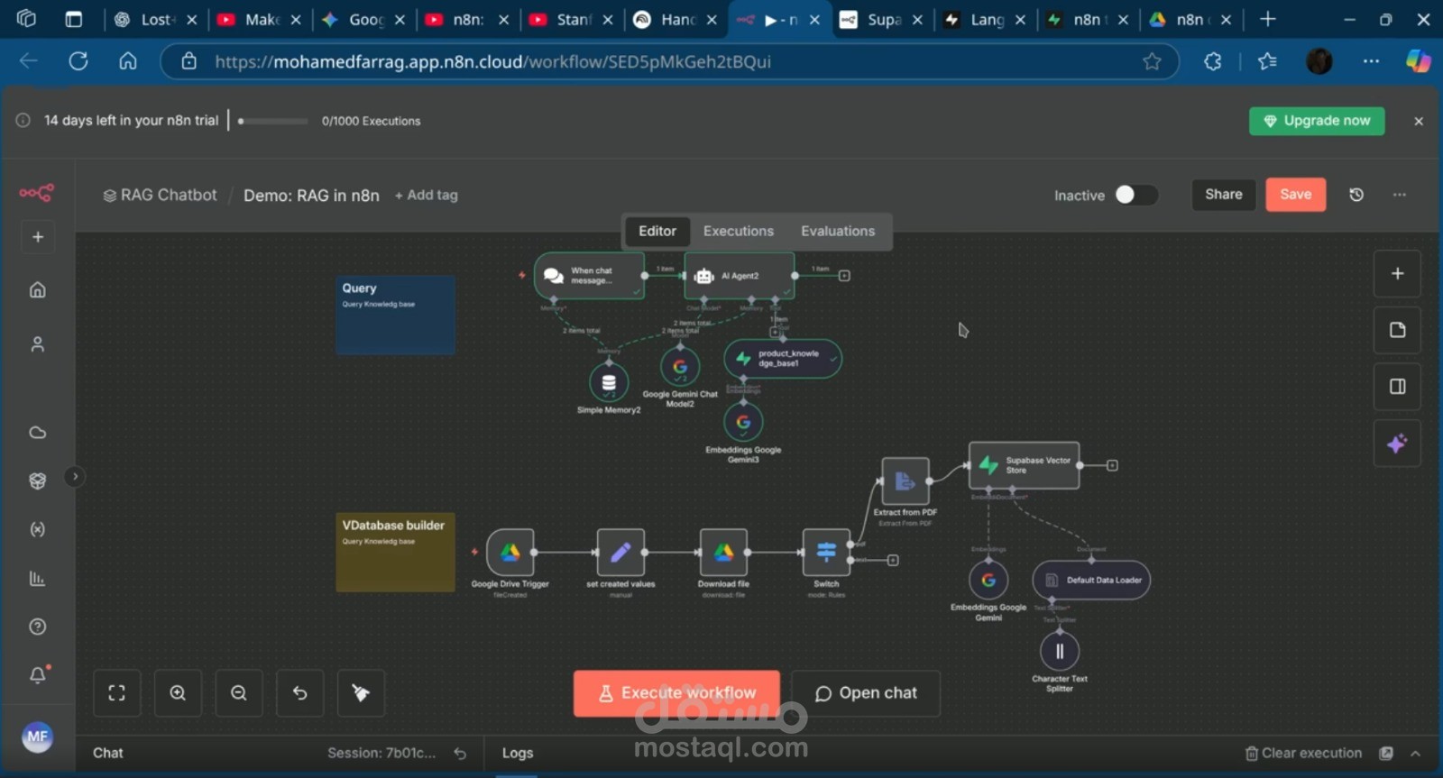Click the Share button
The image size is (1443, 778).
[1224, 195]
